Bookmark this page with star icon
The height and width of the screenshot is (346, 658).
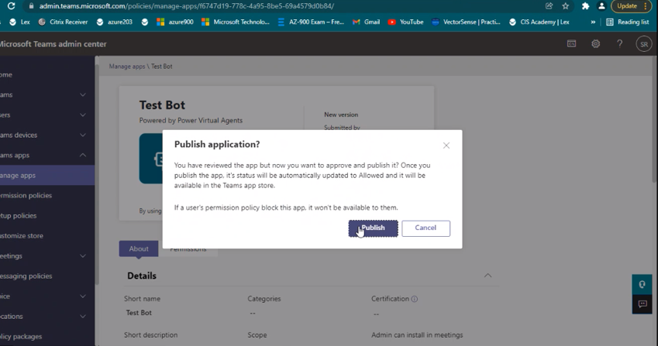click(x=566, y=6)
